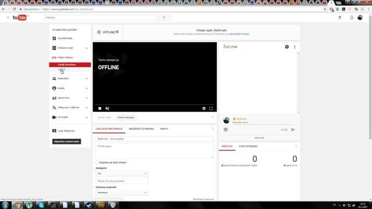Open the Ochrana soukromí dropdown
This screenshot has height=209, width=372.
point(122,193)
